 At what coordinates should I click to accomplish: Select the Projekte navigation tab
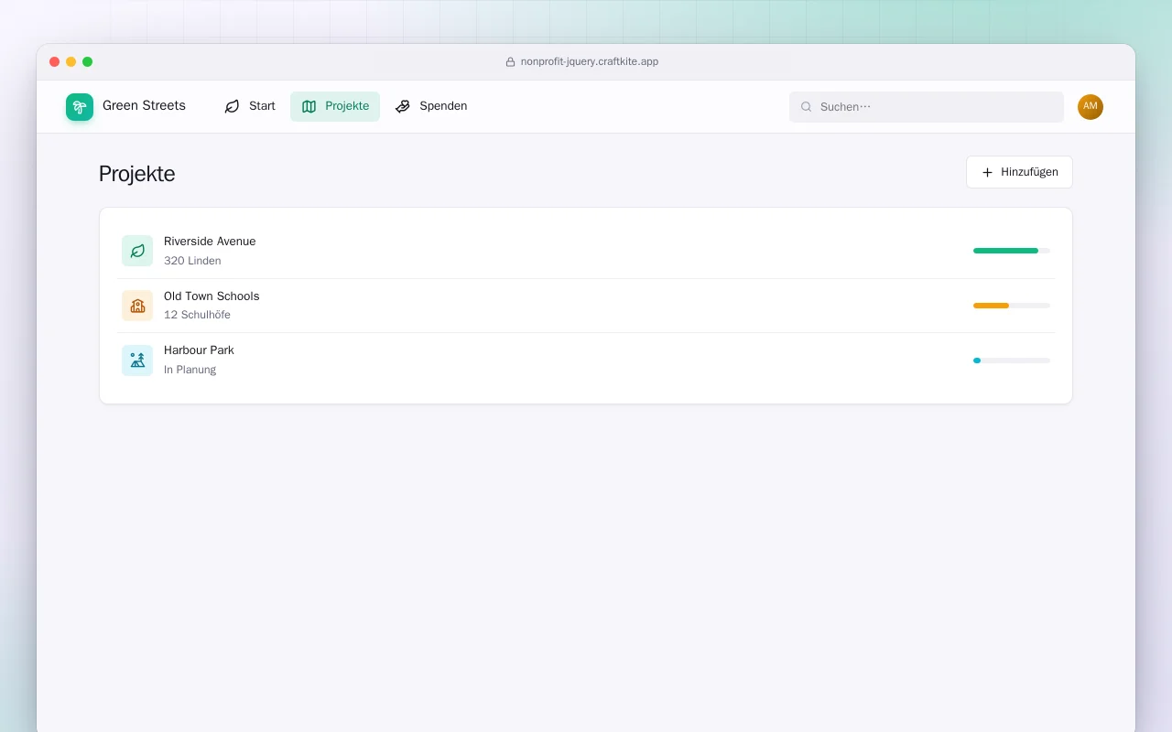coord(335,106)
